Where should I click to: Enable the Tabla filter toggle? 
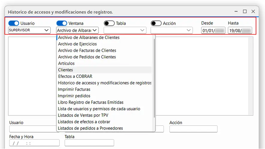click(x=109, y=23)
